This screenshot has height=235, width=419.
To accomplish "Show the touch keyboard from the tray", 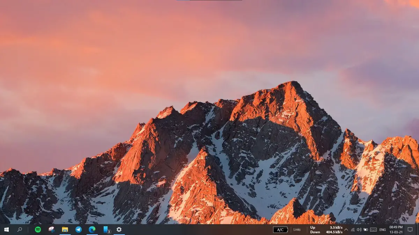I will (374, 229).
